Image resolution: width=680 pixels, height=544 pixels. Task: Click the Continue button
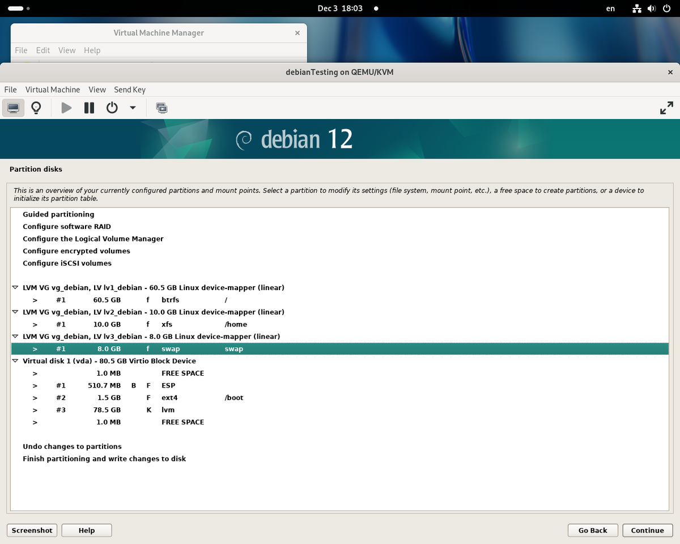(648, 530)
